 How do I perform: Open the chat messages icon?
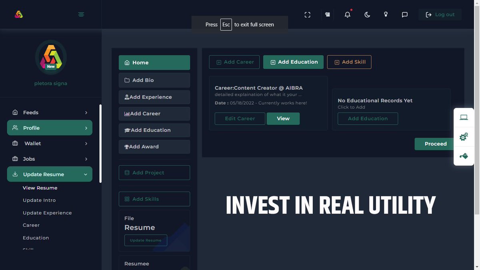coord(404,15)
